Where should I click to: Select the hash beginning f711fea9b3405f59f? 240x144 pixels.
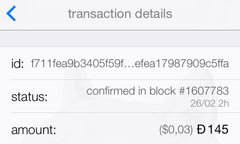click(x=77, y=64)
